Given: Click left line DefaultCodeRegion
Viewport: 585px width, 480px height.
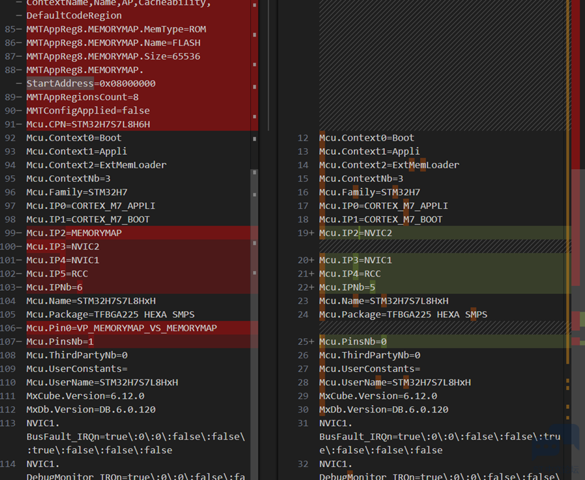Looking at the screenshot, I should [74, 16].
